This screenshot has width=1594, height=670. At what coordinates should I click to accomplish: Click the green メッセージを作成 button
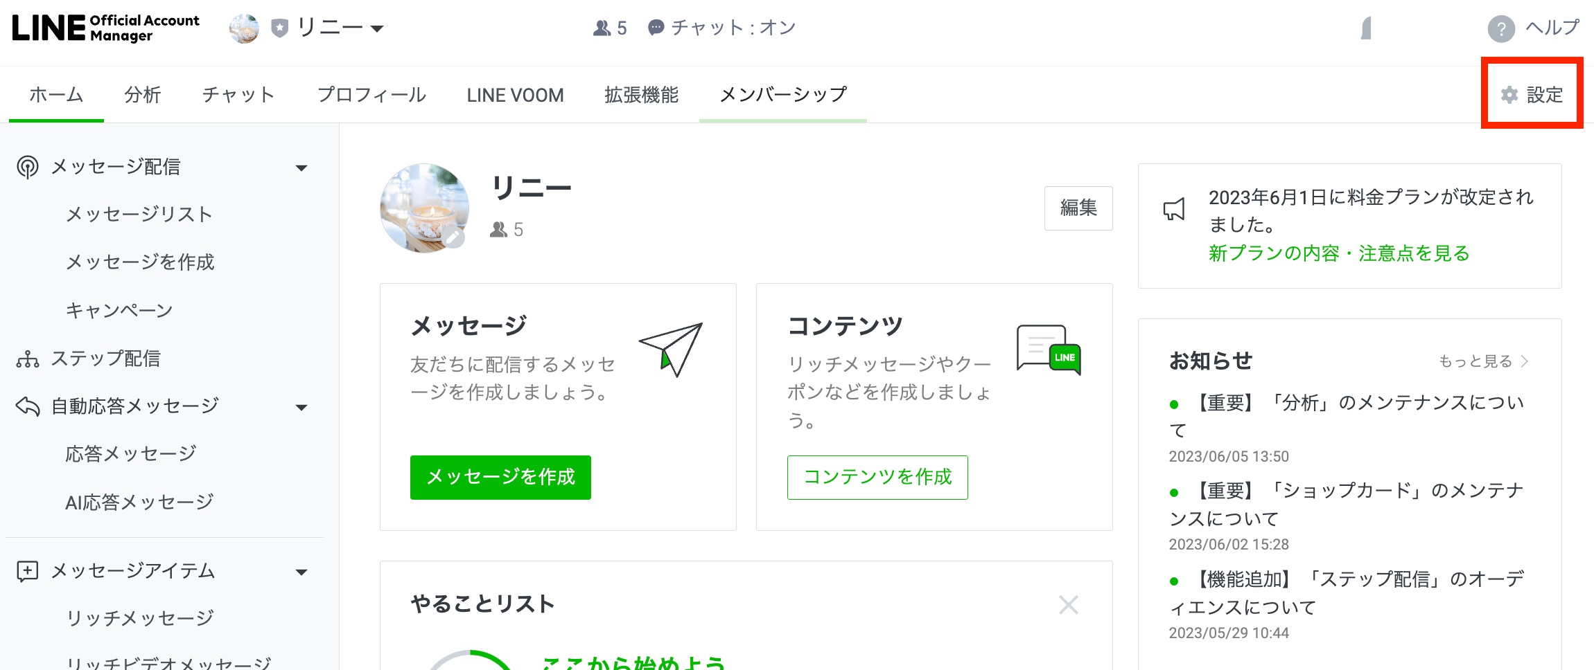(500, 477)
